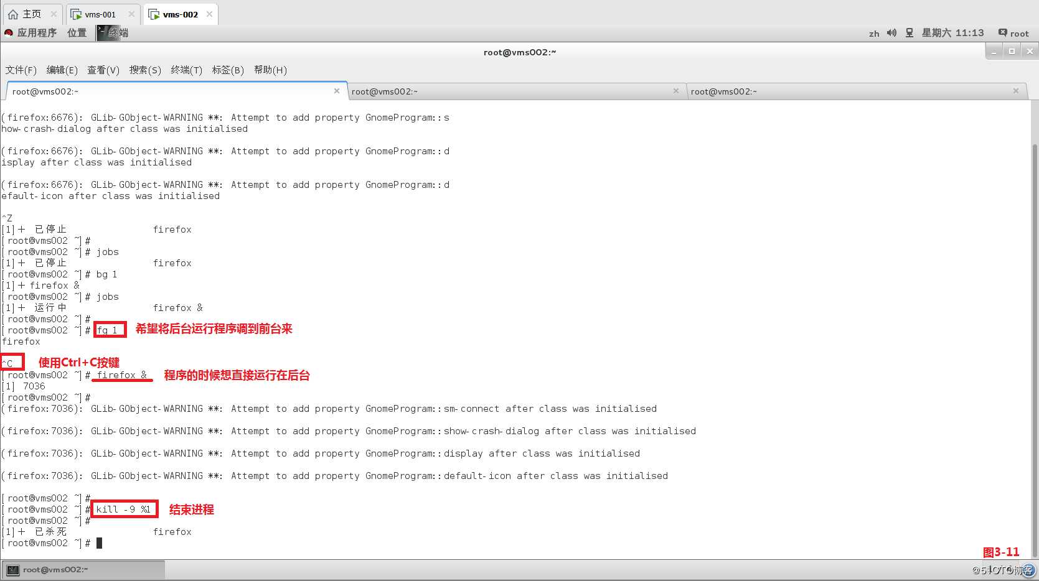Close the terminal window
1039x581 pixels.
[1030, 51]
